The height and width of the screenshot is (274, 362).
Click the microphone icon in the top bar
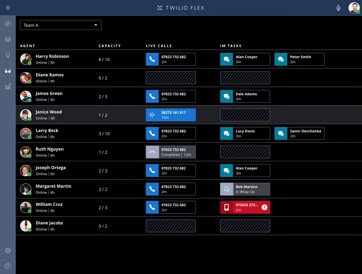pyautogui.click(x=338, y=8)
